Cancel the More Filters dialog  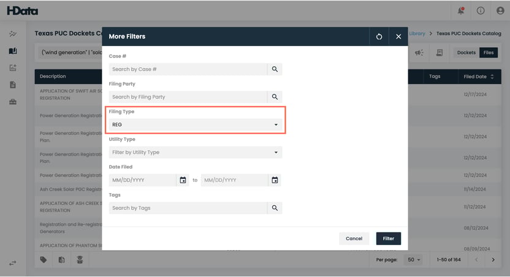click(354, 238)
